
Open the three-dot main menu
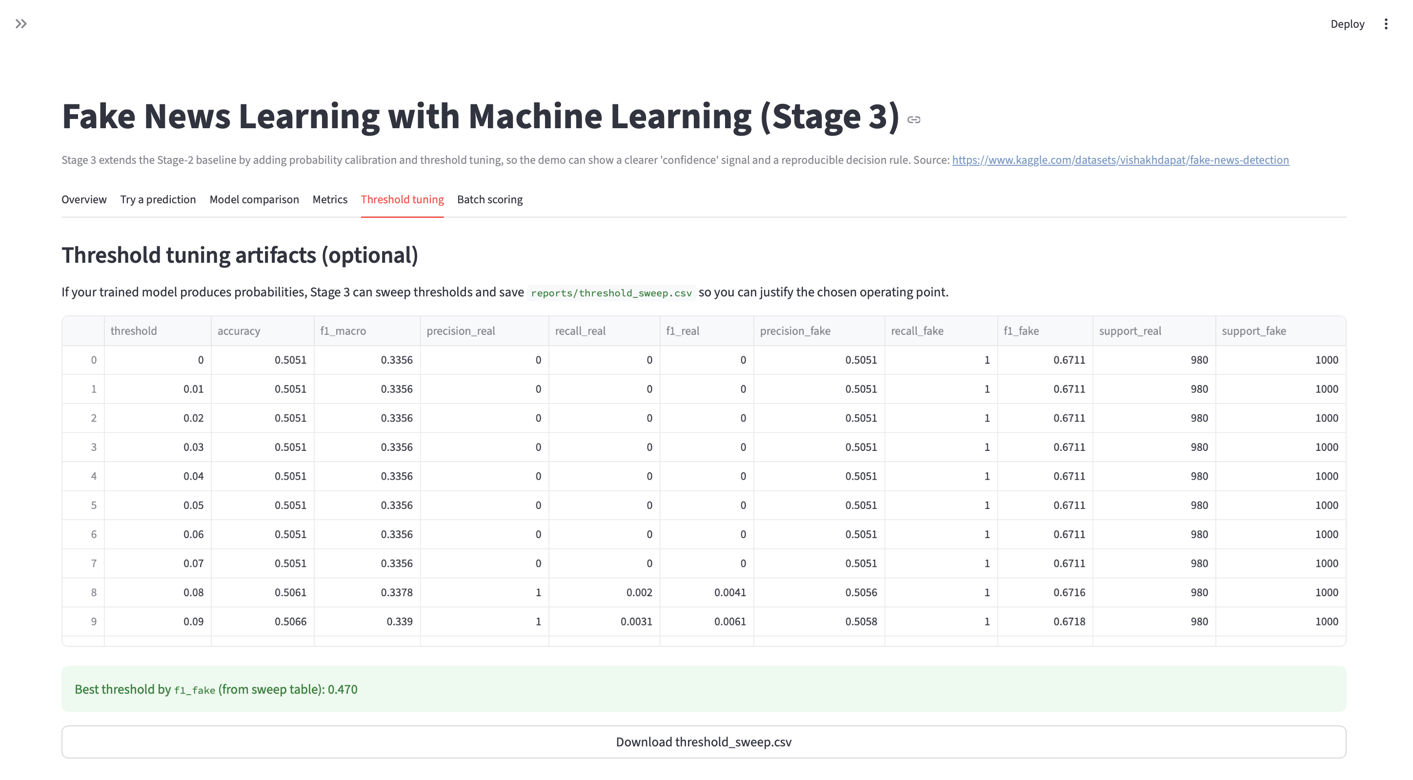[x=1386, y=23]
